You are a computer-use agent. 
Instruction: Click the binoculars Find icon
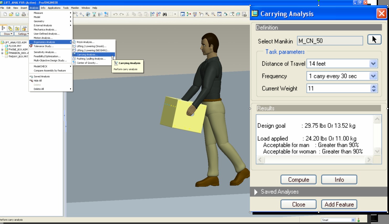point(165,14)
